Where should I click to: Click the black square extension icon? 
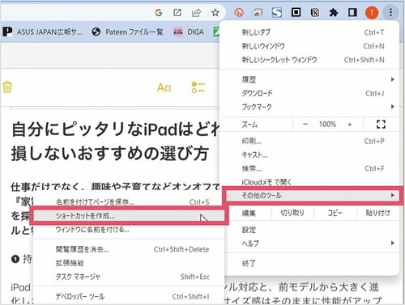[x=296, y=12]
